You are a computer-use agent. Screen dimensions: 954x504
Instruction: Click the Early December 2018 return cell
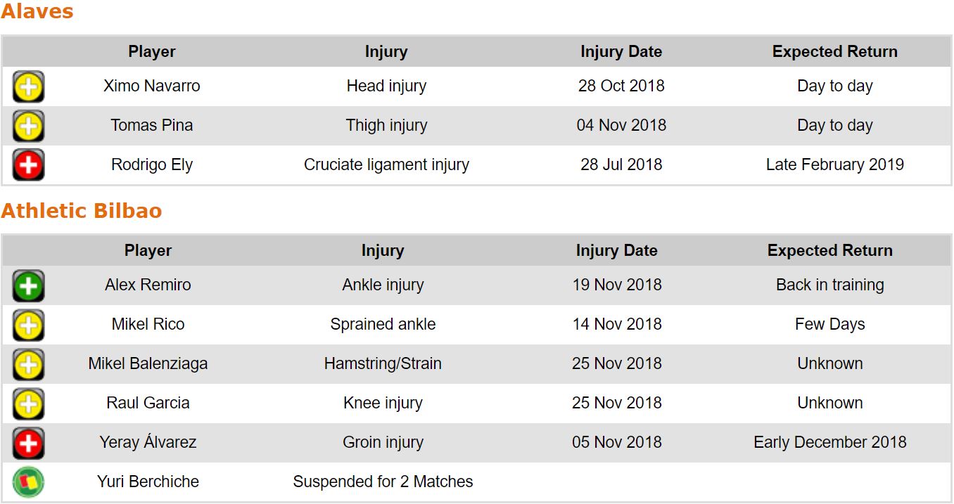click(x=829, y=443)
